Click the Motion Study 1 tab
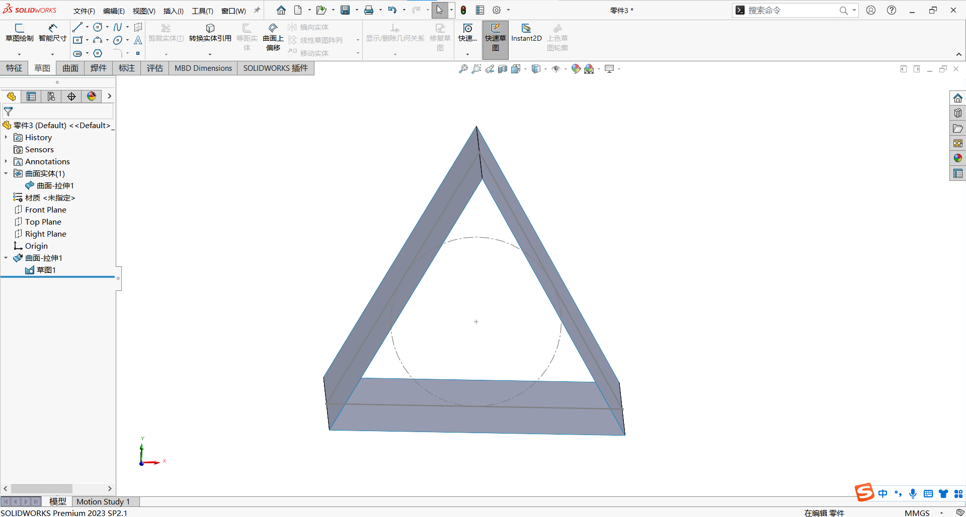This screenshot has width=966, height=517. [103, 501]
